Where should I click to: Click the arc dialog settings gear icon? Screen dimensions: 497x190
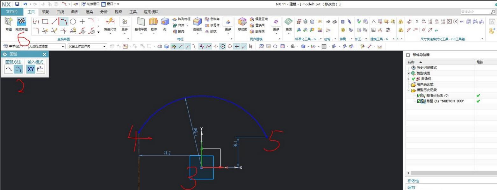pos(5,55)
